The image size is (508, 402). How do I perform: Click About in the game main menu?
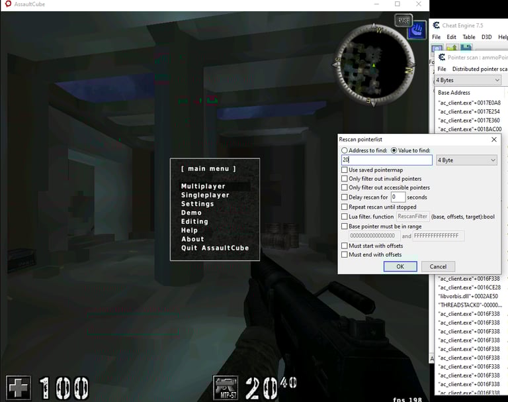192,239
